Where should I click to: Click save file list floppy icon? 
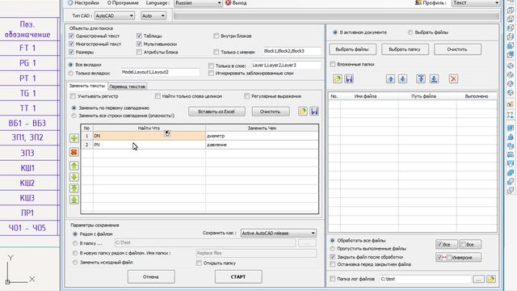click(349, 79)
